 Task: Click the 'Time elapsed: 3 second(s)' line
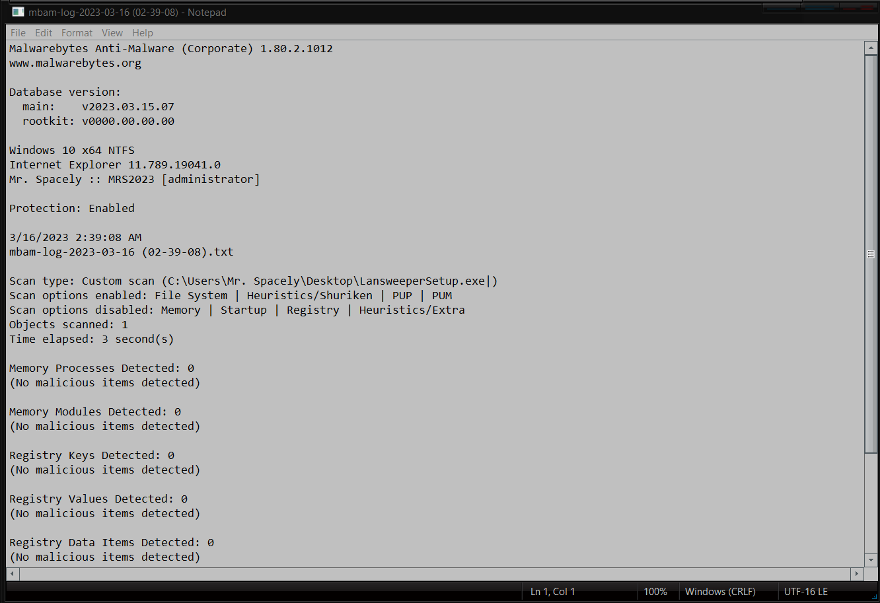pyautogui.click(x=92, y=339)
